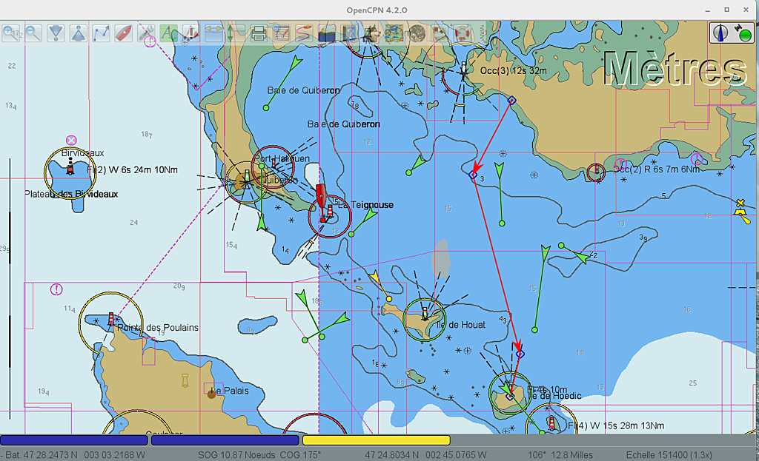This screenshot has width=759, height=461.
Task: Click the Le Palais brown harbor dot
Action: click(x=211, y=394)
